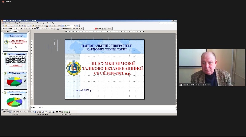Open the Edit (Правка) menu
This screenshot has height=137, width=246.
point(11,23)
